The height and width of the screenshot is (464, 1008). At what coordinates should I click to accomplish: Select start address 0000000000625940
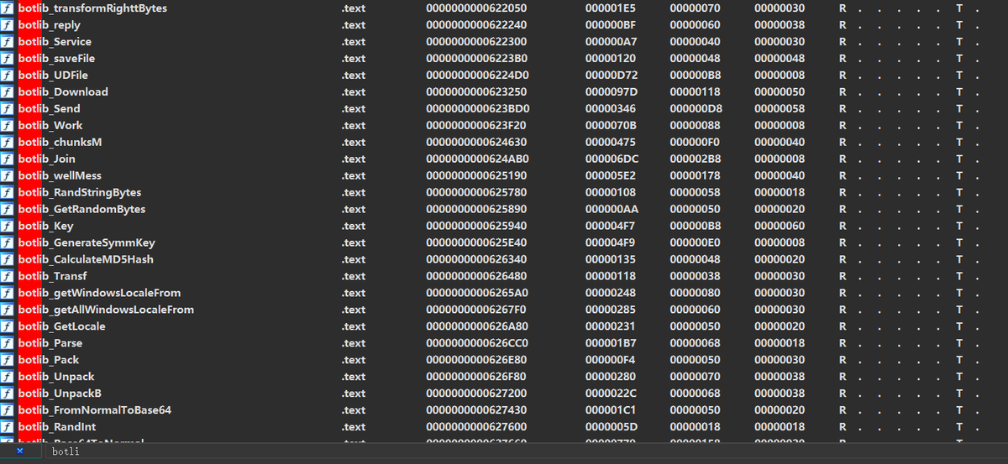(476, 226)
